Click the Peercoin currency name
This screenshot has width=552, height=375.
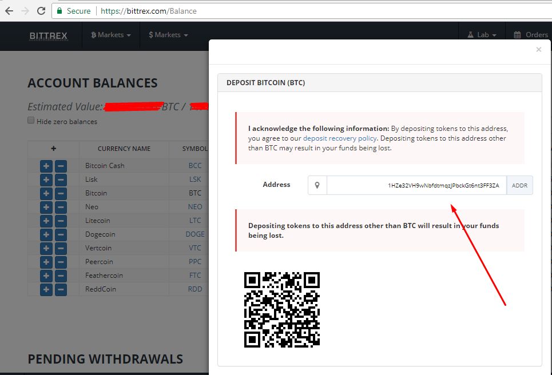(x=100, y=262)
